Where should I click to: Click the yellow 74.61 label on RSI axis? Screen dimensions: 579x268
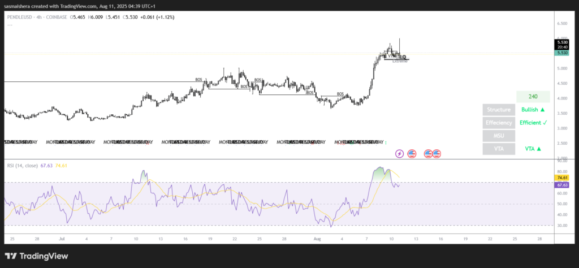click(x=562, y=178)
